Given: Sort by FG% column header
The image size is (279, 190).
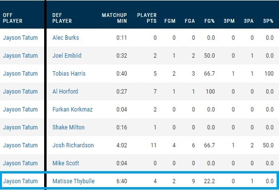Looking at the screenshot, I should pyautogui.click(x=210, y=21).
